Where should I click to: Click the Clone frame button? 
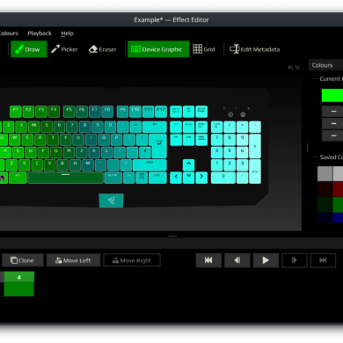23,260
